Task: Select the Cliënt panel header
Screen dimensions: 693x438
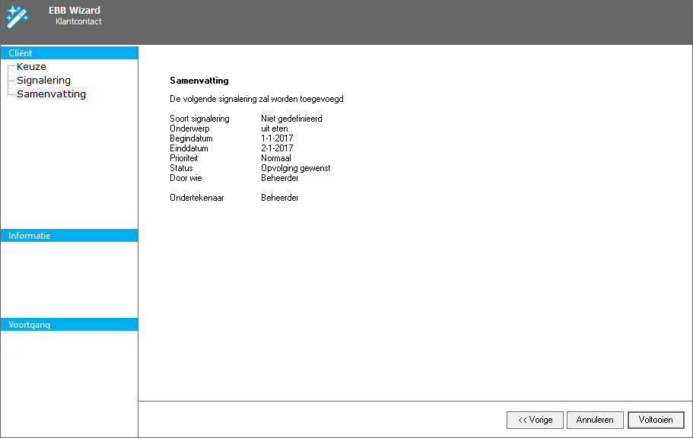Action: [69, 53]
